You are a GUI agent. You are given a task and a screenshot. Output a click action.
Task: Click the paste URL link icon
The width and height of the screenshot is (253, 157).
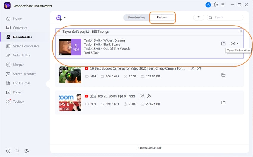[59, 18]
